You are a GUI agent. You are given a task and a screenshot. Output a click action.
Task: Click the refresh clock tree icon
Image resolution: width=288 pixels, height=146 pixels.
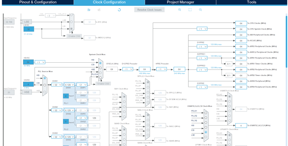point(119,10)
